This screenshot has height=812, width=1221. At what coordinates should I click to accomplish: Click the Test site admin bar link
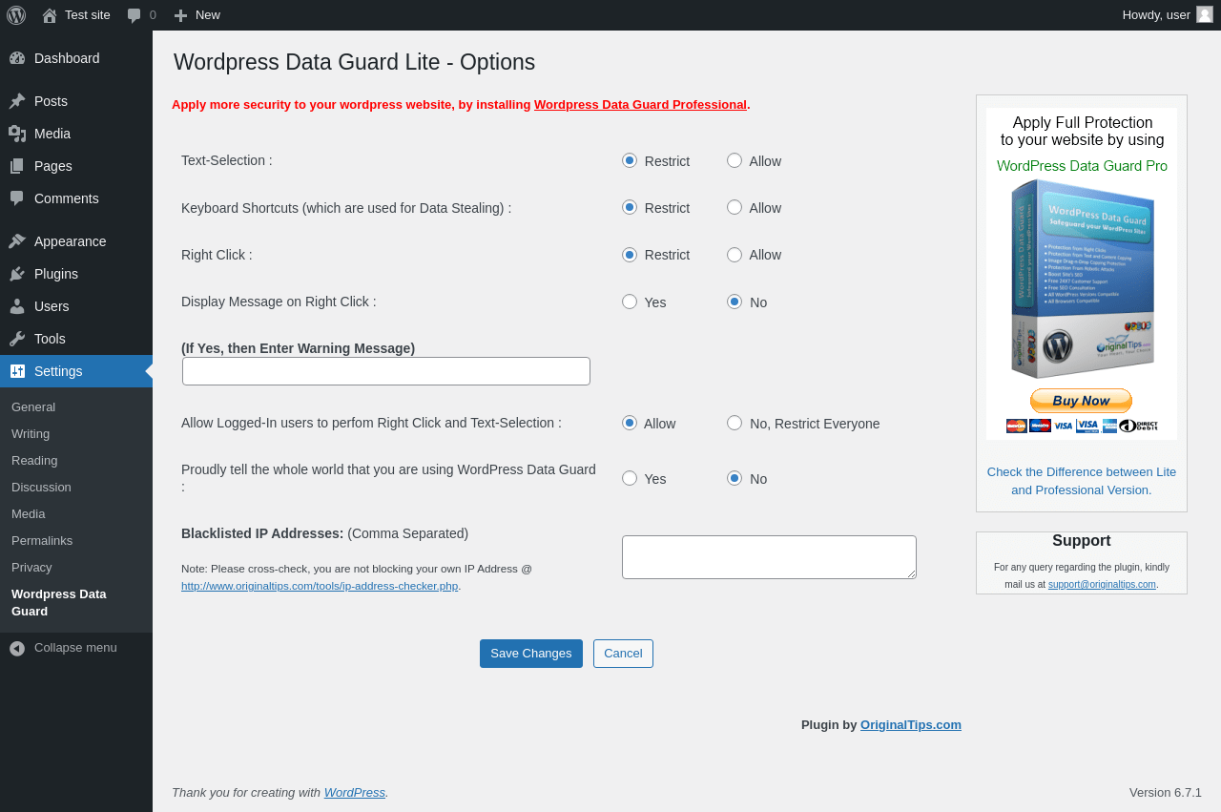point(76,15)
